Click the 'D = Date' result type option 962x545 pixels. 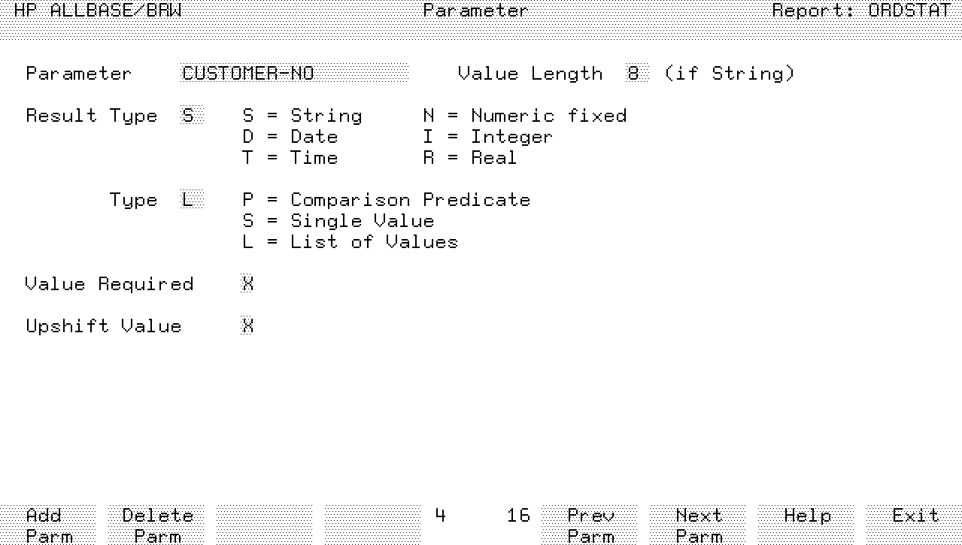point(290,137)
